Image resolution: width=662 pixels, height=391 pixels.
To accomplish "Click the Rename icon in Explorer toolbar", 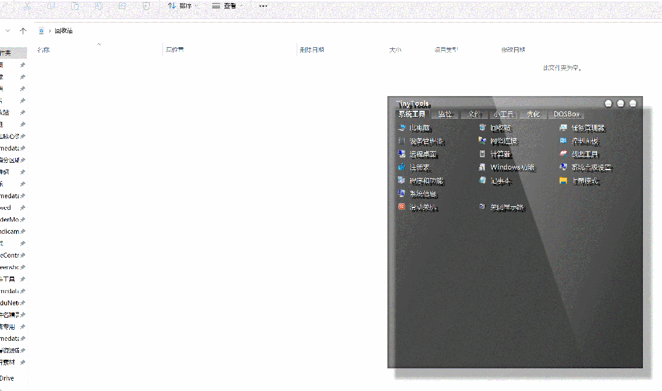I will [x=98, y=6].
